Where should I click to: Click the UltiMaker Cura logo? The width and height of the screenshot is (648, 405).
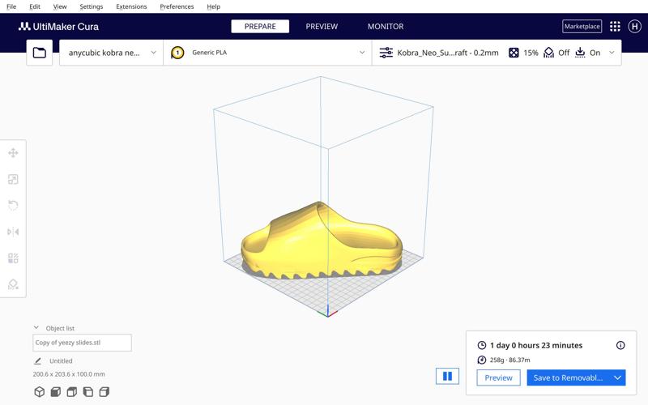click(58, 27)
